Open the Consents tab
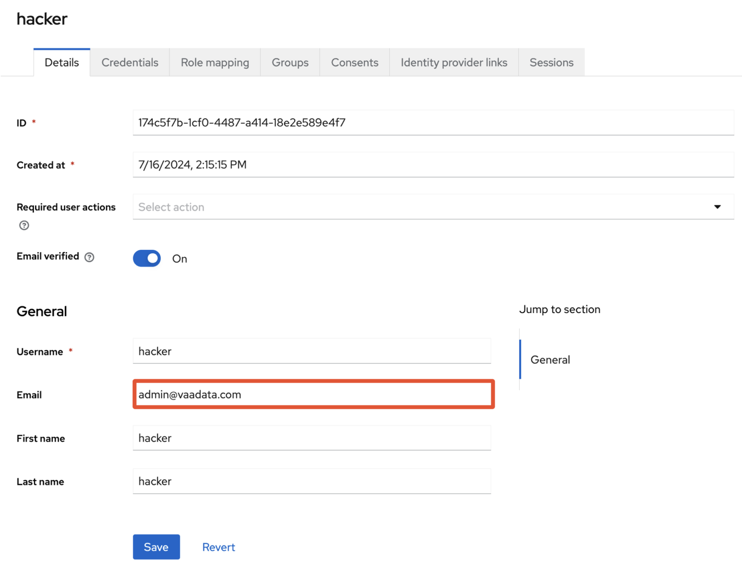 coord(354,62)
